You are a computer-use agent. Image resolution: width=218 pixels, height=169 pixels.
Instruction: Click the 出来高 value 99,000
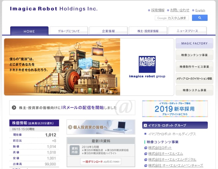[50, 164]
